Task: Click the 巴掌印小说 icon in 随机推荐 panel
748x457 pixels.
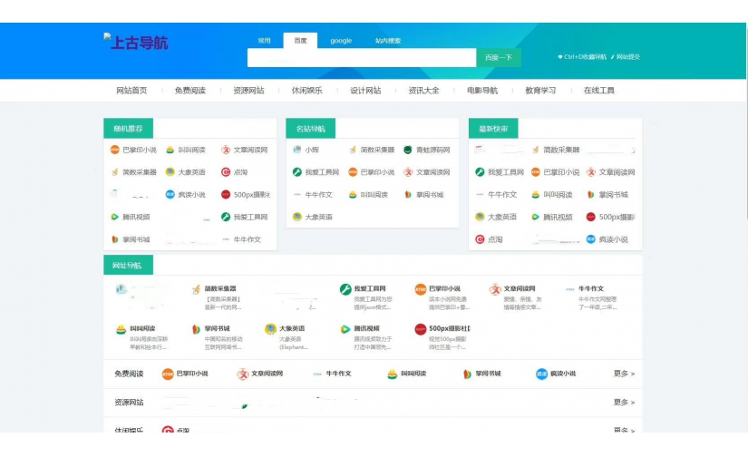Action: coord(115,150)
